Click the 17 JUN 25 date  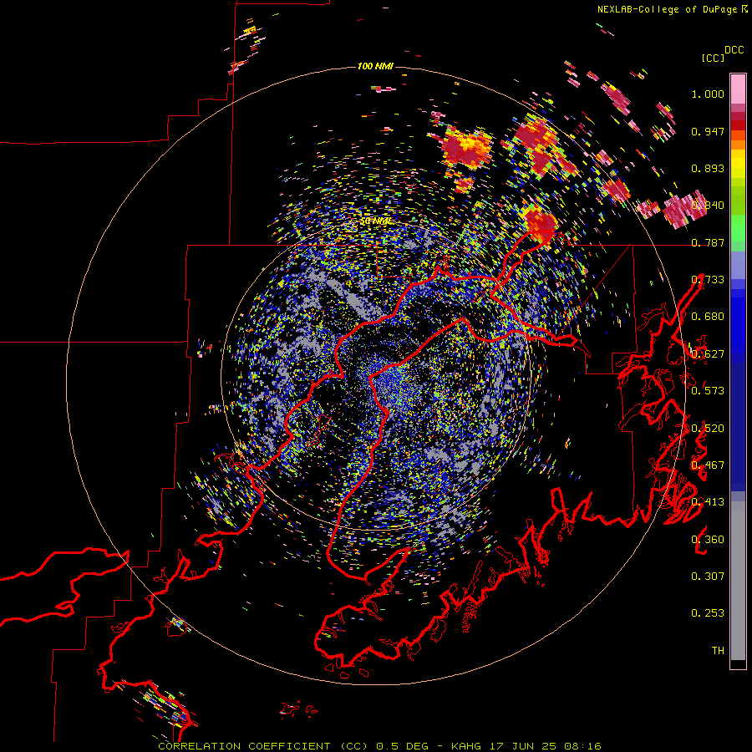tap(523, 746)
